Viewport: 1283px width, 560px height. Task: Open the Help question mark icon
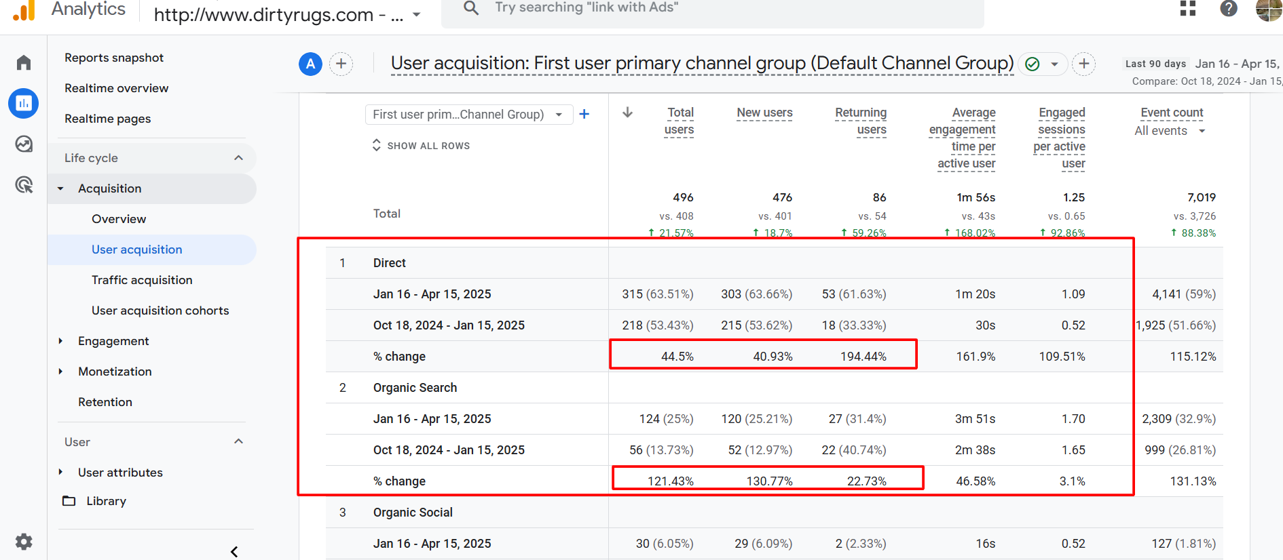[x=1228, y=8]
